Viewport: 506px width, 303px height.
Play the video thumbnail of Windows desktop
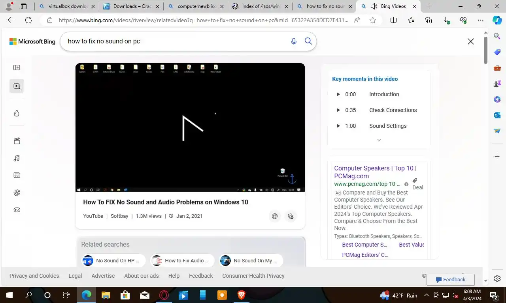pyautogui.click(x=190, y=127)
